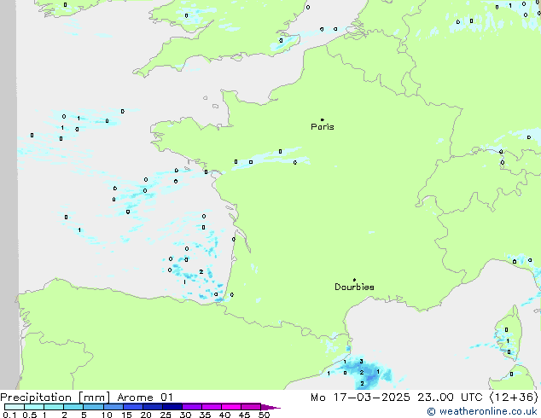Select the black dot marking Dourbies
The width and height of the screenshot is (541, 418).
[354, 280]
